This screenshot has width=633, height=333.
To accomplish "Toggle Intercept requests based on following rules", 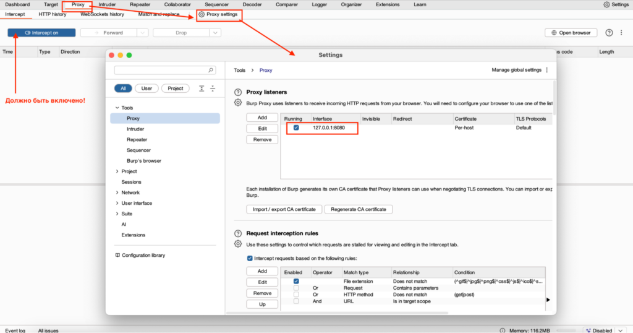I will (250, 258).
